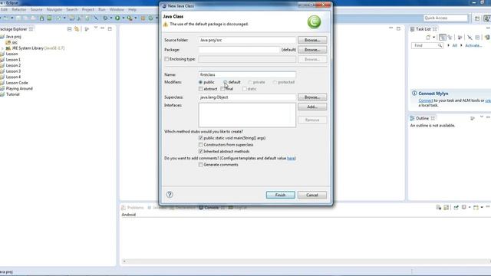Click the Android Virtual Device Manager icon
The height and width of the screenshot is (276, 491).
pos(49,18)
